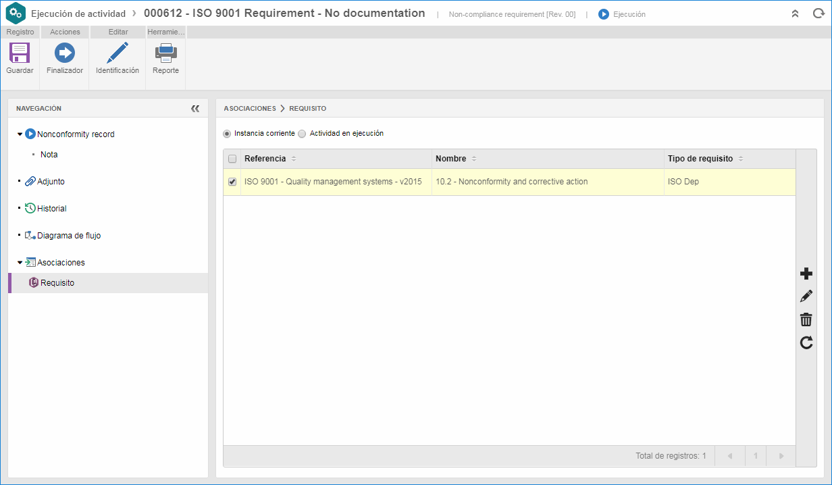
Task: Select Adjunto in navigation tree
Action: (x=51, y=182)
